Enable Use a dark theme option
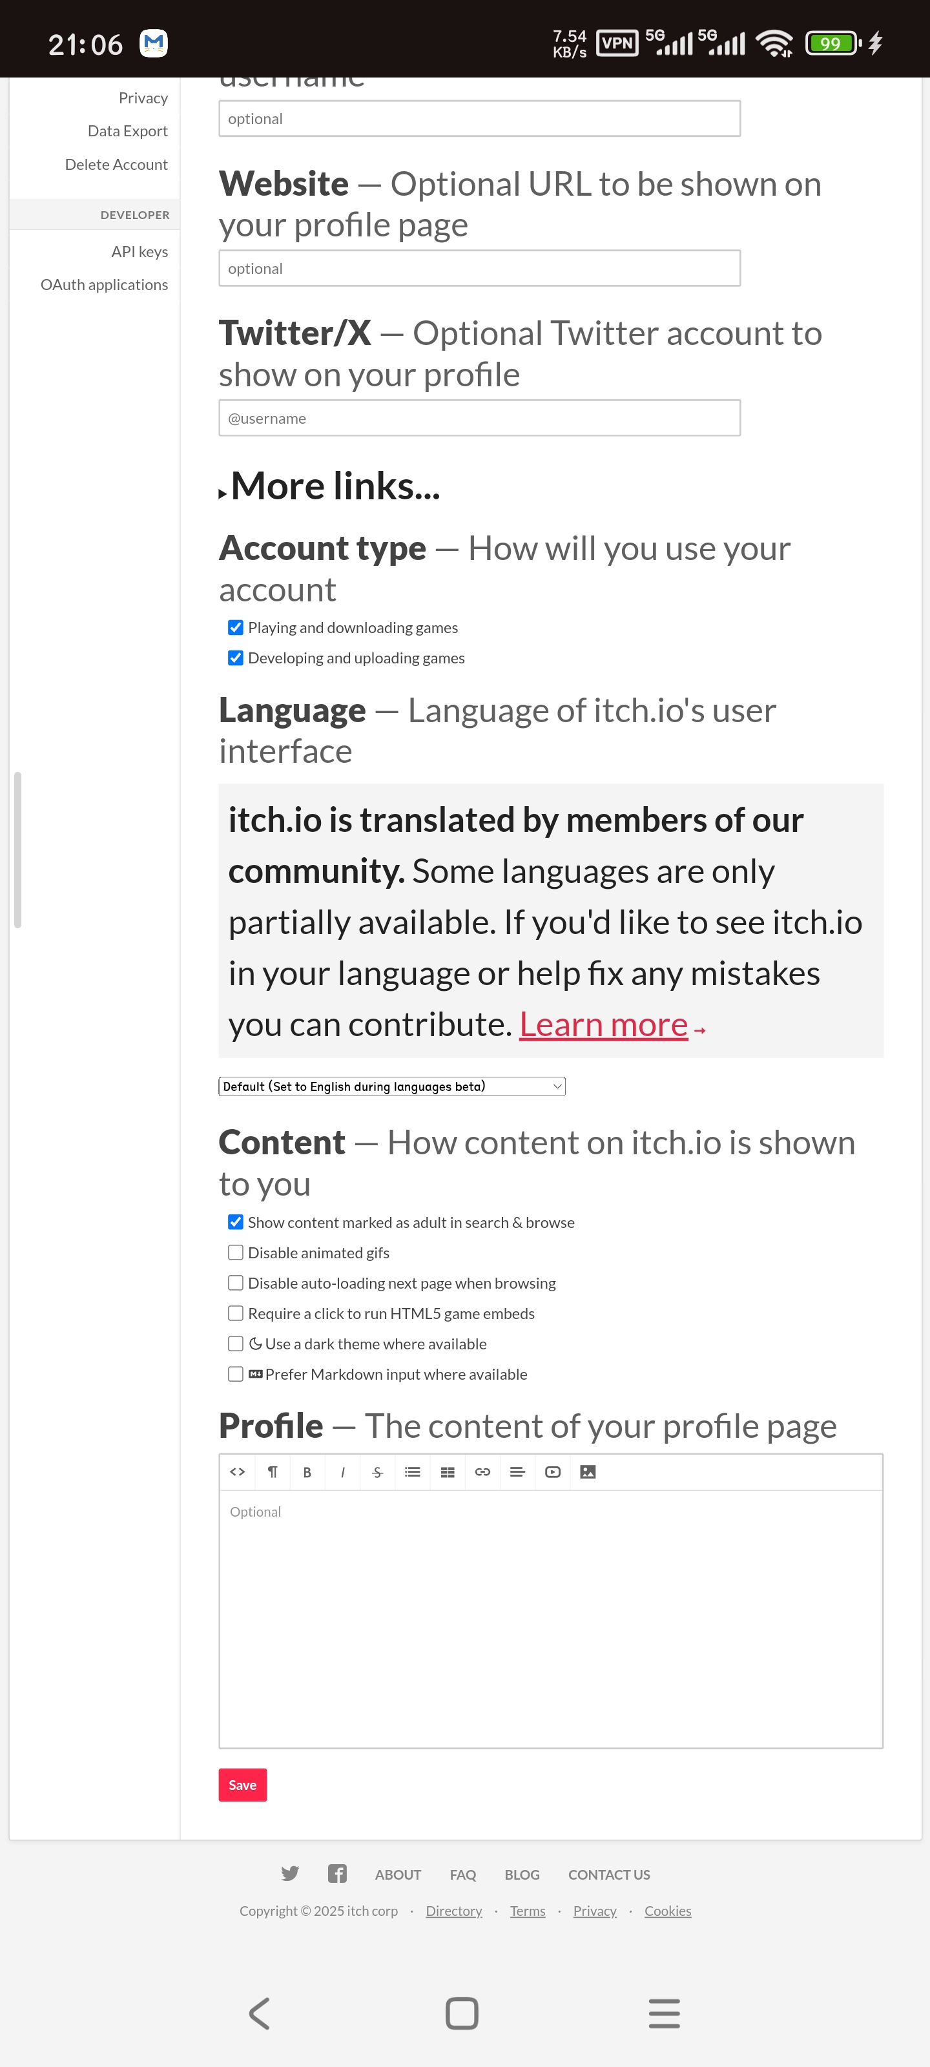This screenshot has height=2067, width=930. pos(236,1344)
